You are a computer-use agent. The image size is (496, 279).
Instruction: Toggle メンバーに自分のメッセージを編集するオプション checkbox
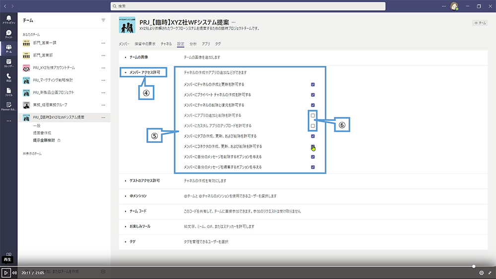click(313, 167)
